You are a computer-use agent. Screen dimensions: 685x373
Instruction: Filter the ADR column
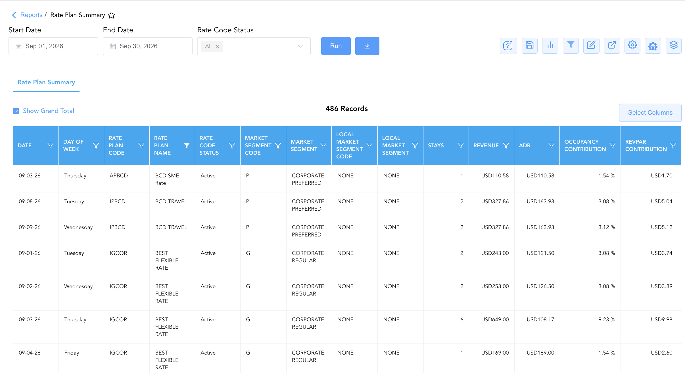552,146
